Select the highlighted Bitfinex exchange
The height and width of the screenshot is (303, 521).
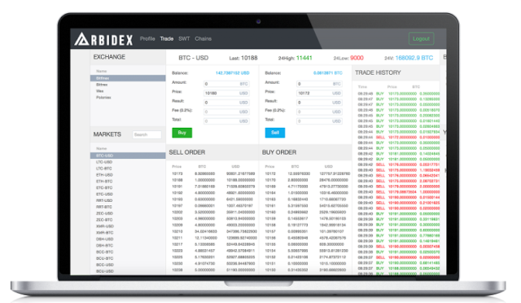[x=128, y=78]
